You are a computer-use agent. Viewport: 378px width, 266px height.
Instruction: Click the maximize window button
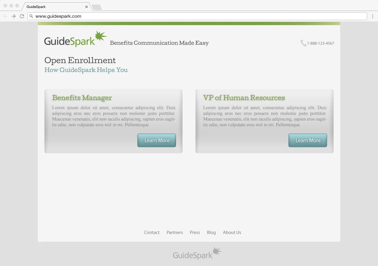pyautogui.click(x=17, y=6)
